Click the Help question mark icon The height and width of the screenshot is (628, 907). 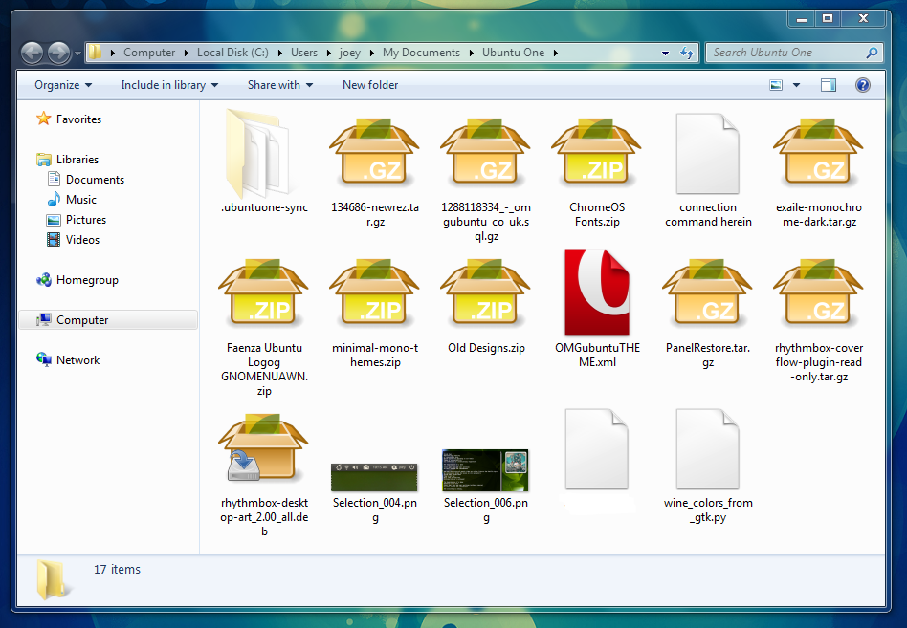tap(862, 85)
